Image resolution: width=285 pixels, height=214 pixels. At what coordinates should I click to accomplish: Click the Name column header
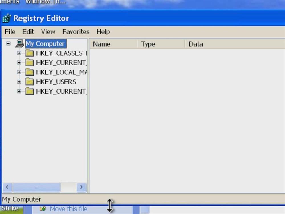click(102, 44)
